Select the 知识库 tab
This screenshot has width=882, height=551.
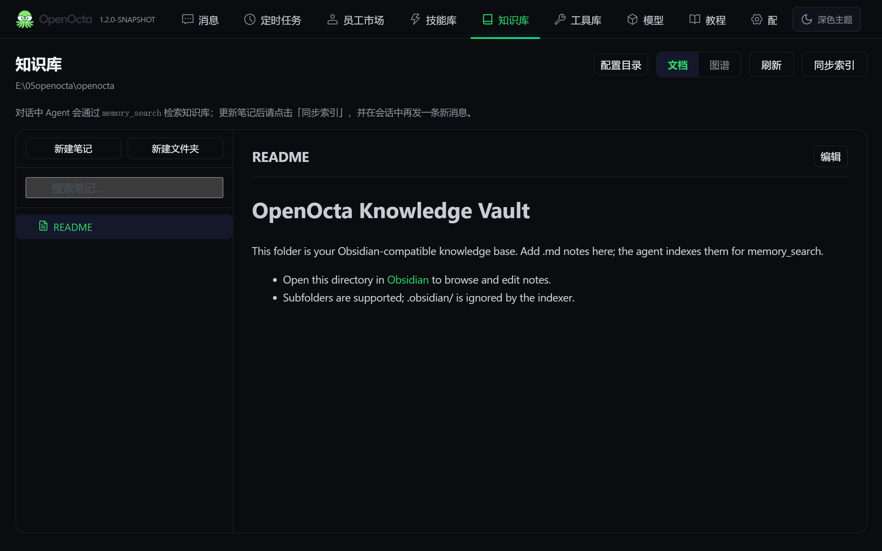(505, 20)
